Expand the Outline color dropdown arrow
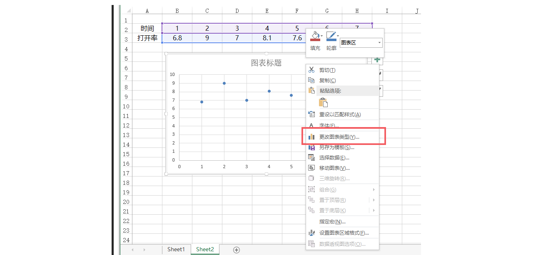Viewport: 533px width, 255px height. (338, 36)
